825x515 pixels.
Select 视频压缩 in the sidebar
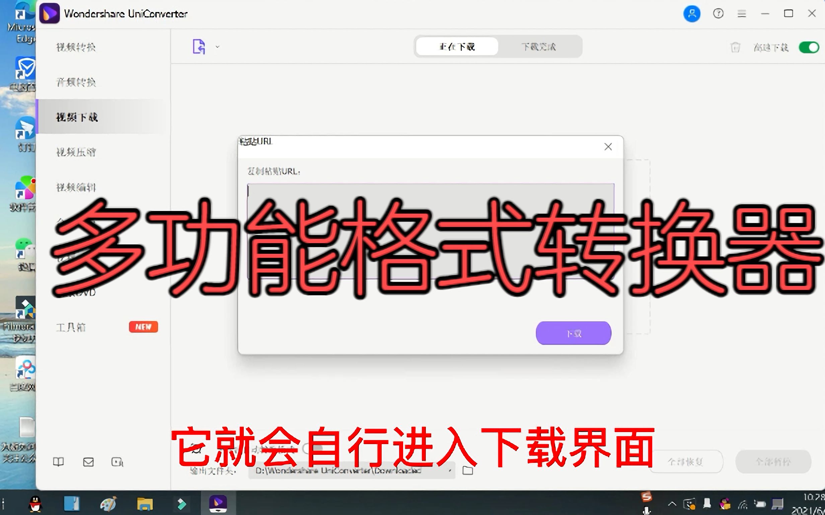(x=76, y=152)
